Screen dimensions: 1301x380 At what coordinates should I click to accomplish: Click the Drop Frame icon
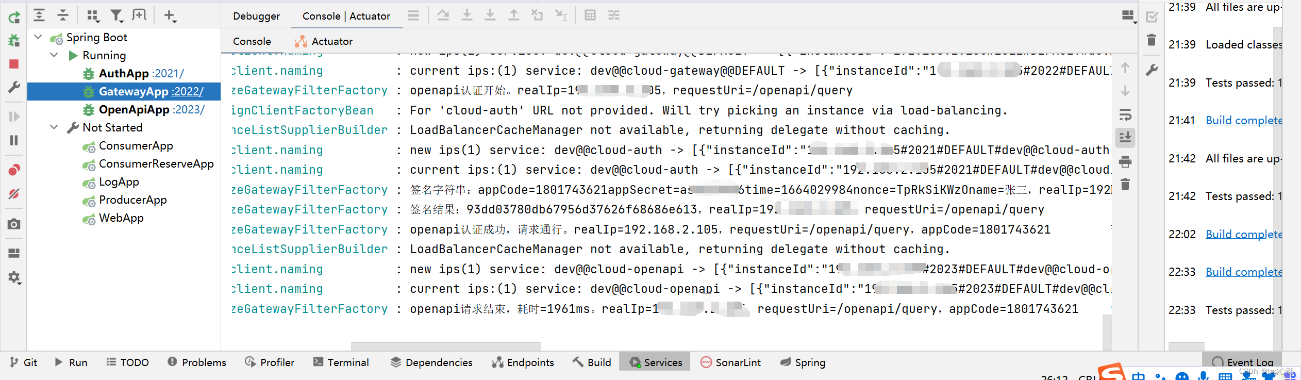coord(537,15)
